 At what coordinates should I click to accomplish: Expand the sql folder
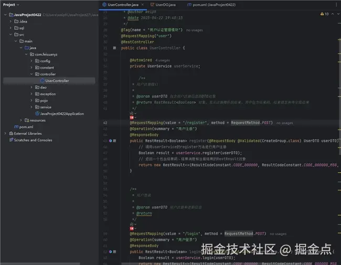pos(10,28)
